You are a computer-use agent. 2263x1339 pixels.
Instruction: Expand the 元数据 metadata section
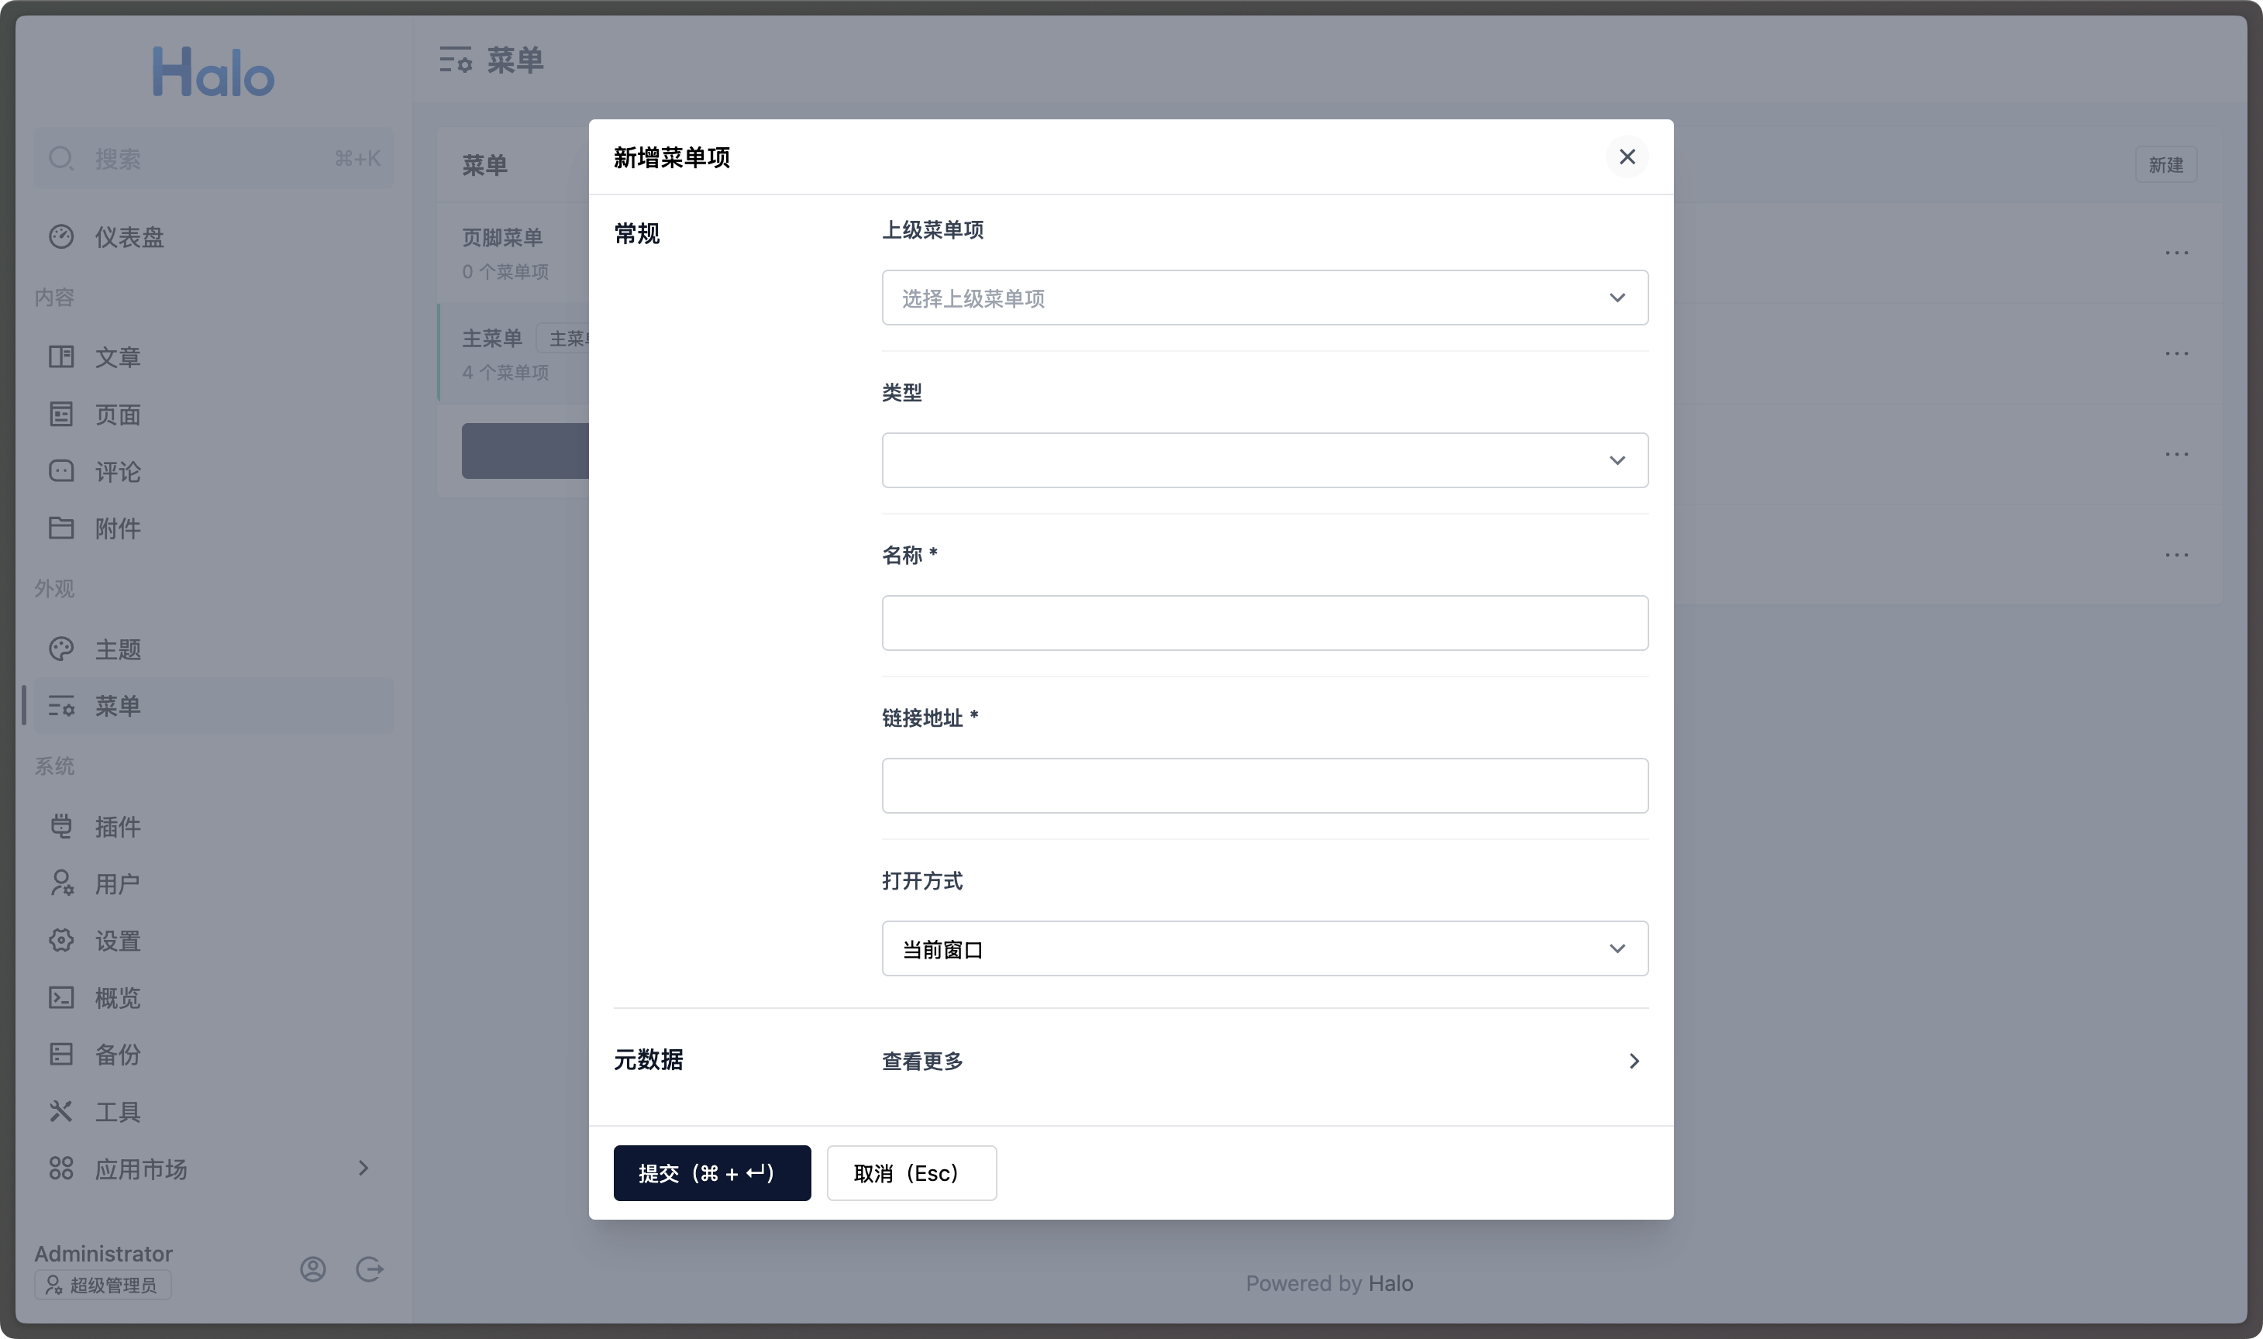coord(1632,1060)
